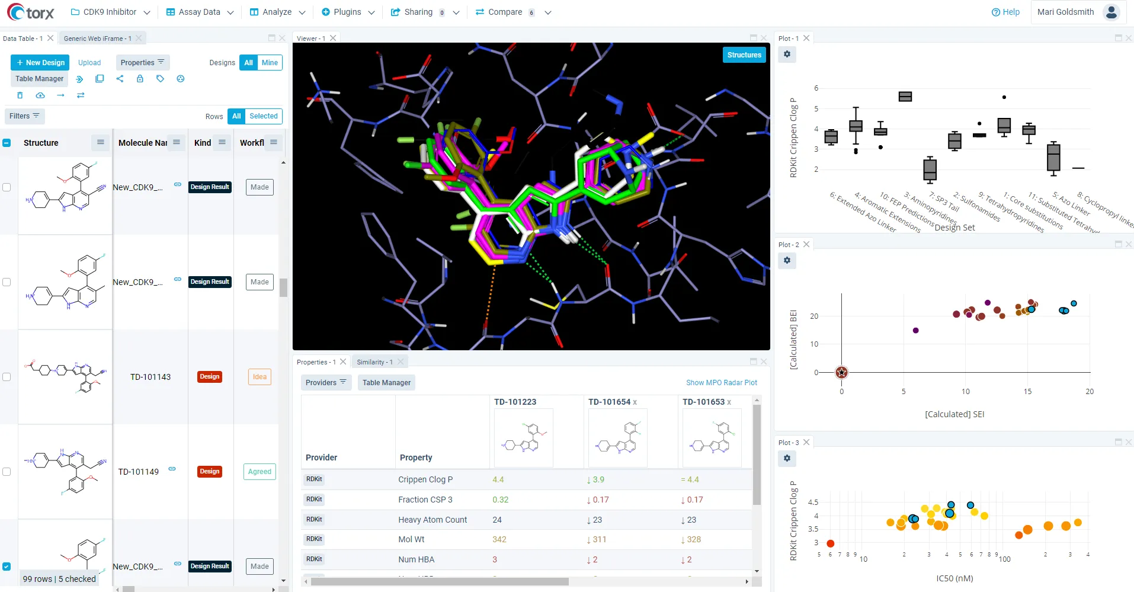Viewport: 1134px width, 592px height.
Task: Click the swap arrows icon
Action: tap(81, 95)
